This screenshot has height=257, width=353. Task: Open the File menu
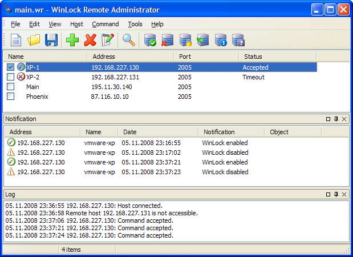pyautogui.click(x=15, y=24)
